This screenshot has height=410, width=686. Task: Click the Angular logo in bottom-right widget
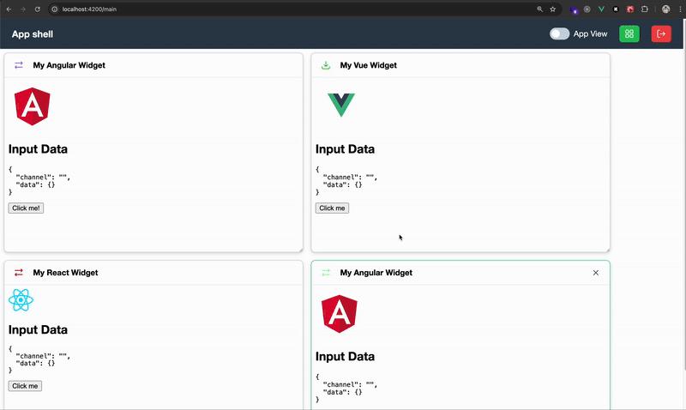click(340, 314)
